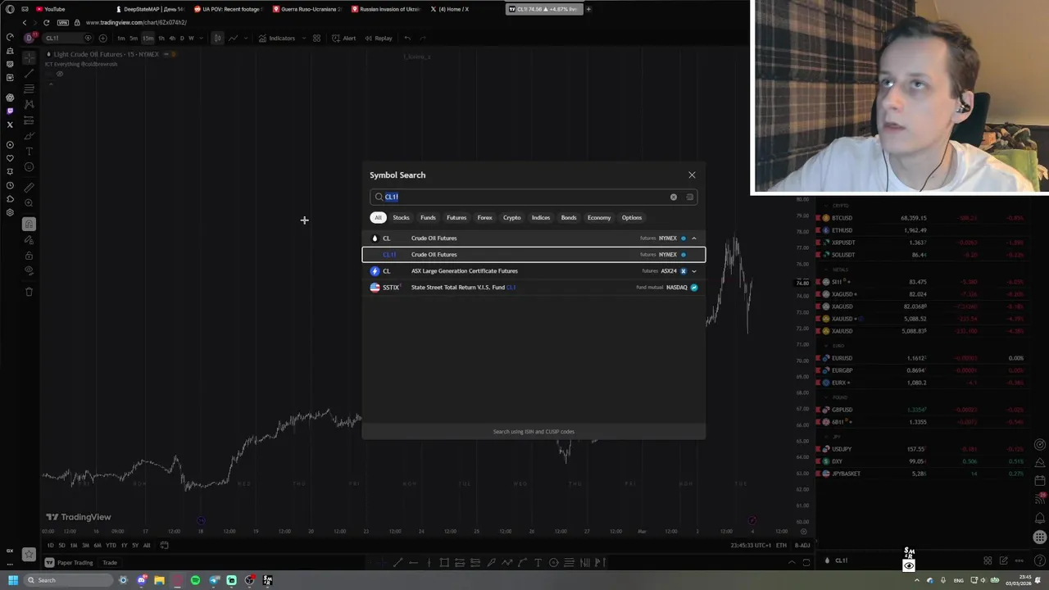Toggle stay in drawing mode
This screenshot has width=1049, height=590.
29,240
